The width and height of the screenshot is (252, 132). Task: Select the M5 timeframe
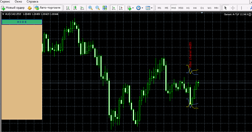(167, 8)
